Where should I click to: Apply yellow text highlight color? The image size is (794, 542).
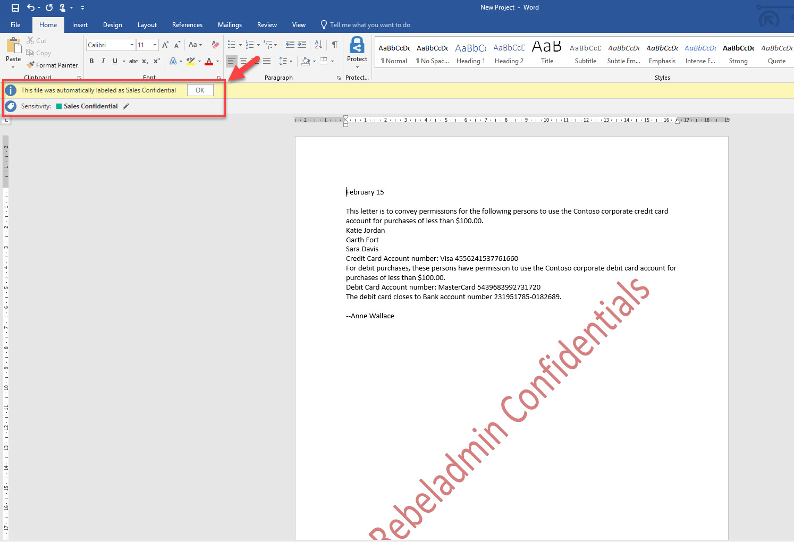click(x=191, y=61)
